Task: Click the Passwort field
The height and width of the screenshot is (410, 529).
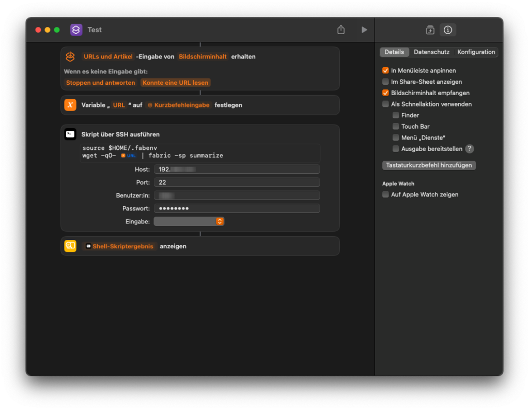Action: (237, 208)
